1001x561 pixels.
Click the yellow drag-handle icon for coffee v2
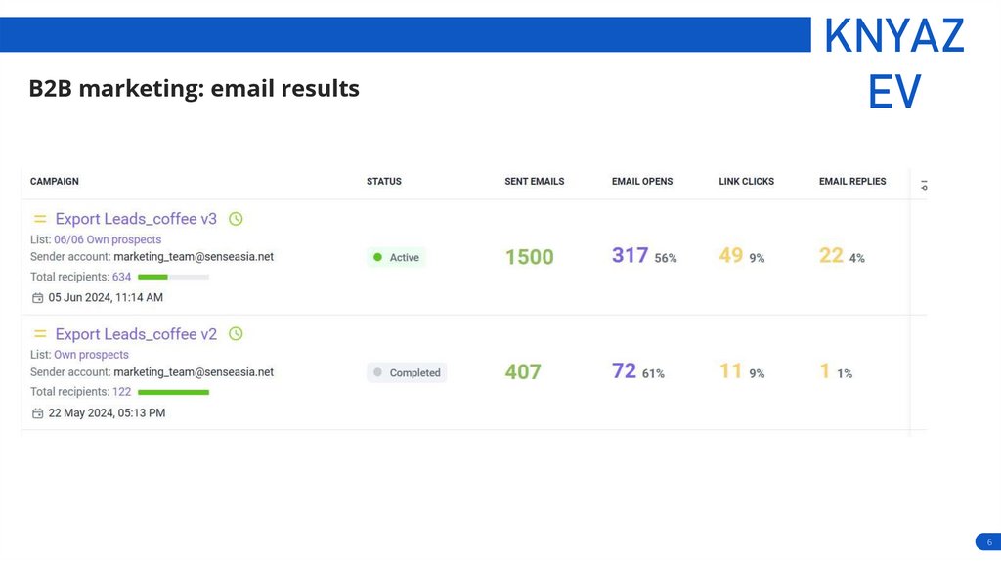pyautogui.click(x=40, y=335)
